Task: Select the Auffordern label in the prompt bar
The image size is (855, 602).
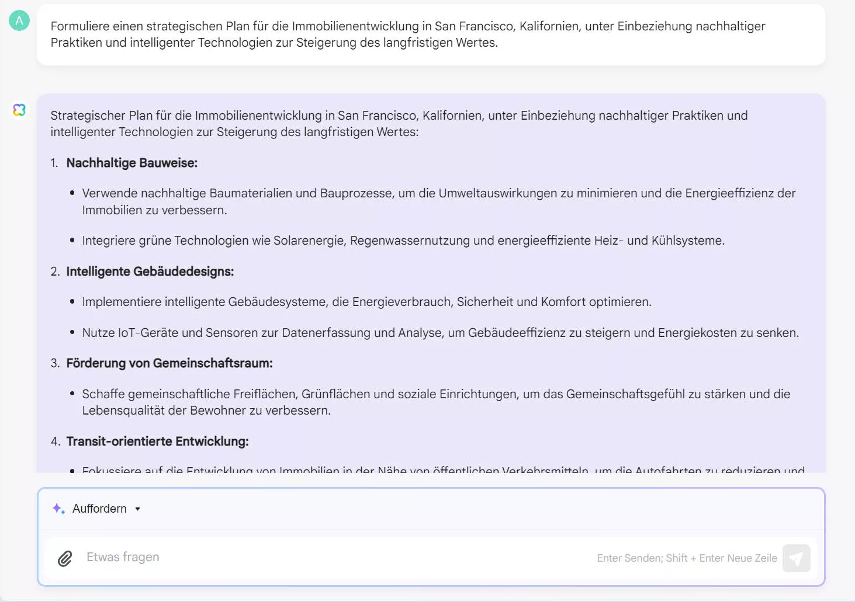Action: [x=99, y=509]
